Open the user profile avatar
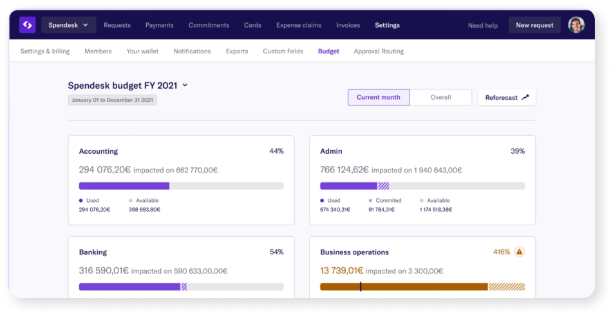 coord(576,25)
